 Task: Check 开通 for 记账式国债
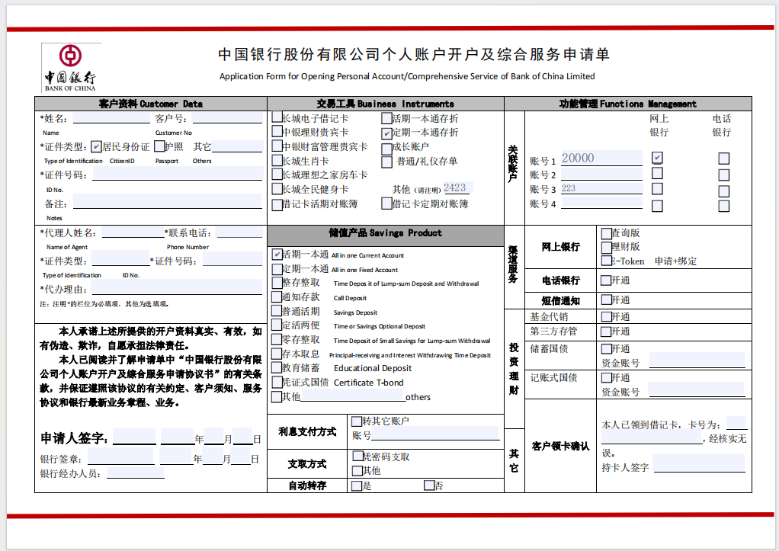(x=606, y=377)
